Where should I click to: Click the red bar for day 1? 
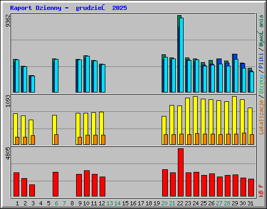tap(16, 184)
